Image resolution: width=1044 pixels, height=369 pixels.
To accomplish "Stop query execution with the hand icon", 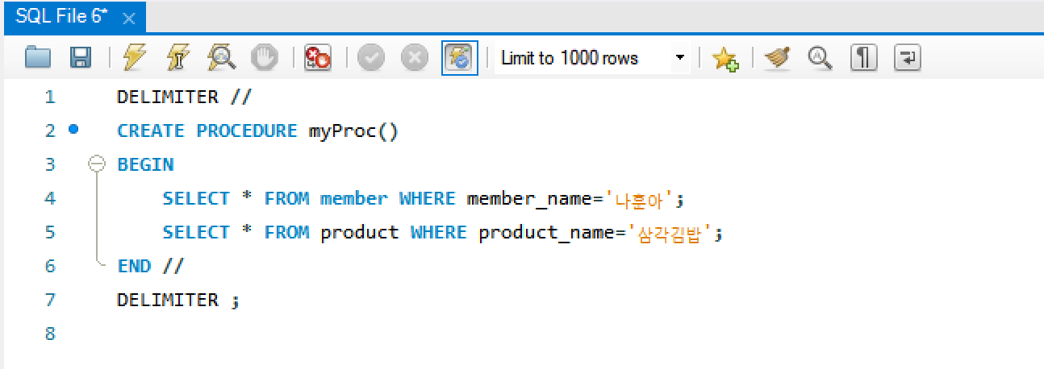I will (x=264, y=58).
